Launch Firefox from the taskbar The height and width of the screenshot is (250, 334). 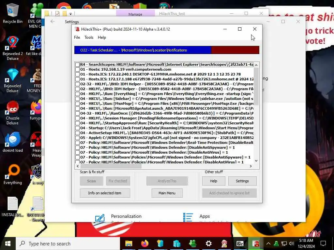pyautogui.click(x=144, y=243)
